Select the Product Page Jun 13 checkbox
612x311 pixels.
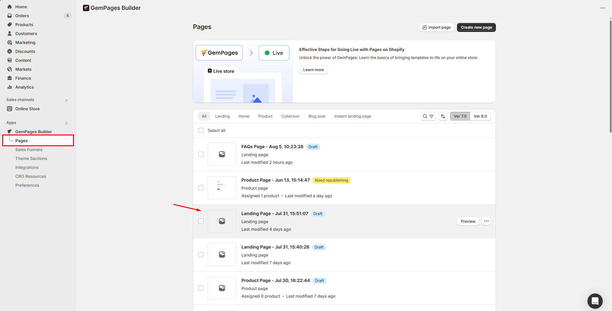[201, 188]
